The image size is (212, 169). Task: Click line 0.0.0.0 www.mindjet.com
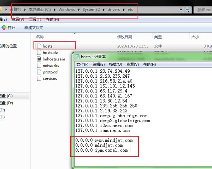pyautogui.click(x=104, y=141)
